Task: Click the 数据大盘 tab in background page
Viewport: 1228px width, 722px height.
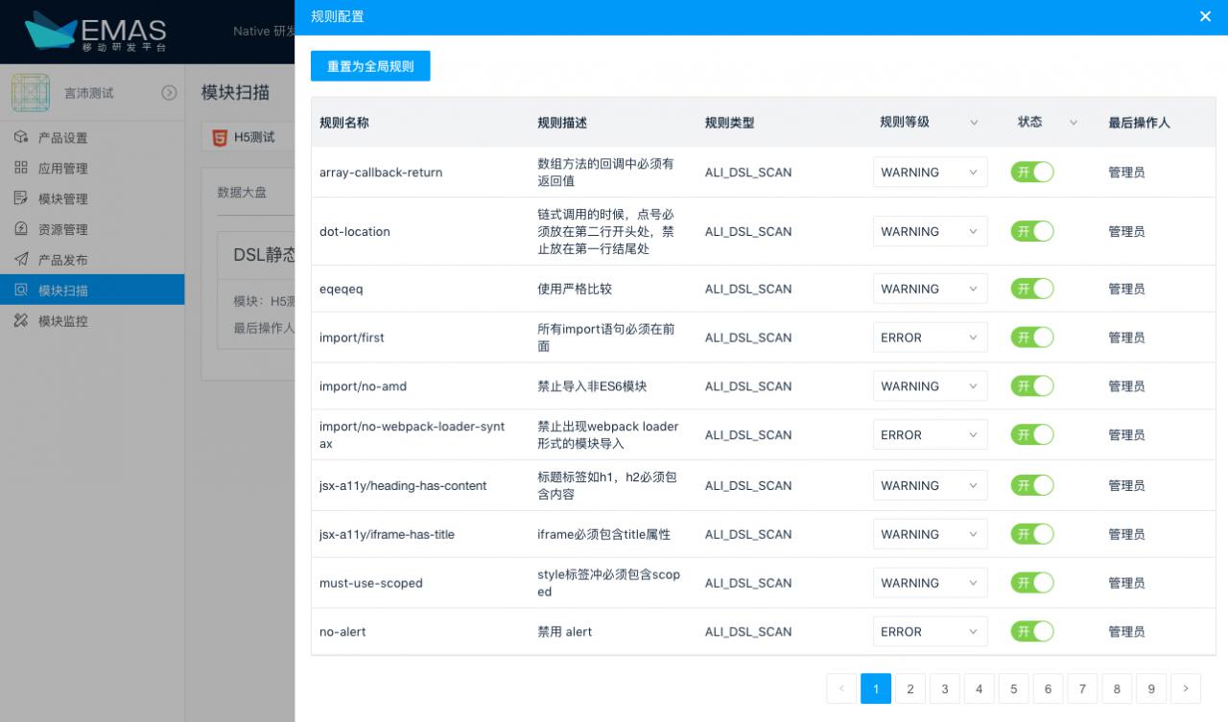Action: (242, 192)
